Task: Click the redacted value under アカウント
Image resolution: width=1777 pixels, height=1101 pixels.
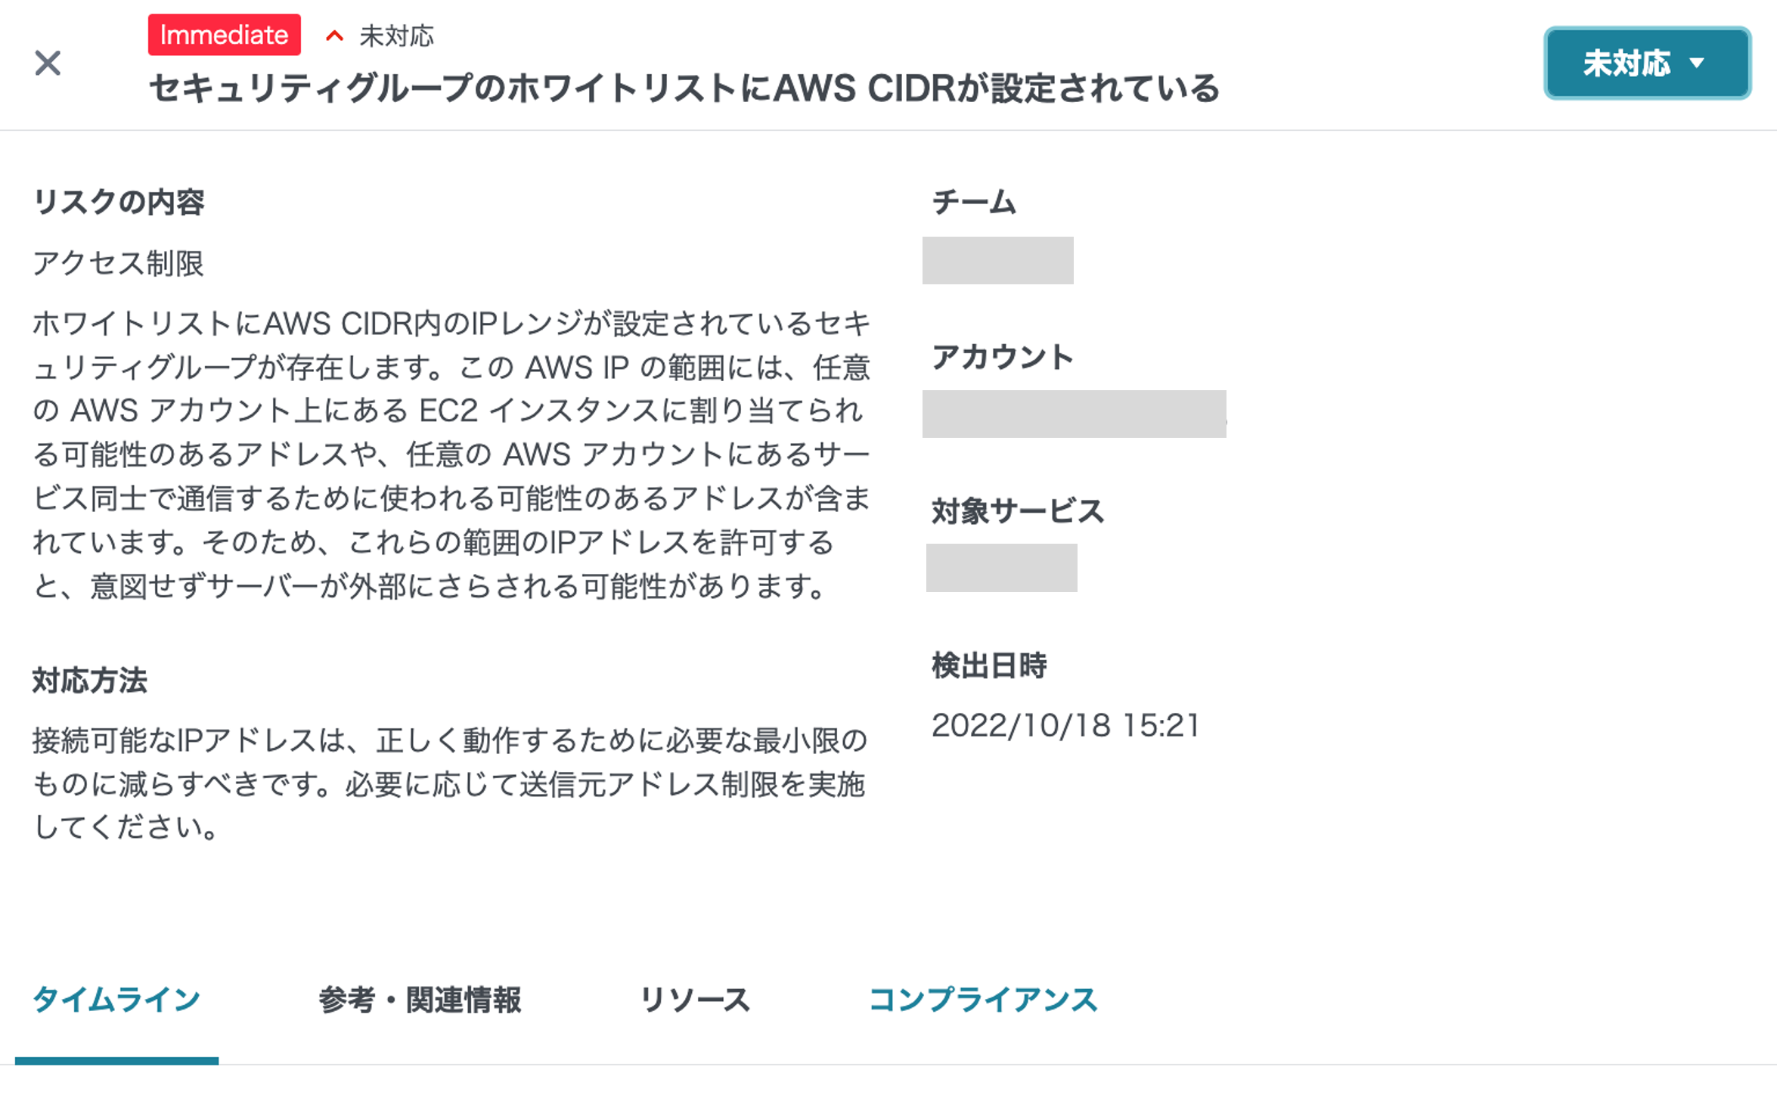Action: coord(1074,414)
